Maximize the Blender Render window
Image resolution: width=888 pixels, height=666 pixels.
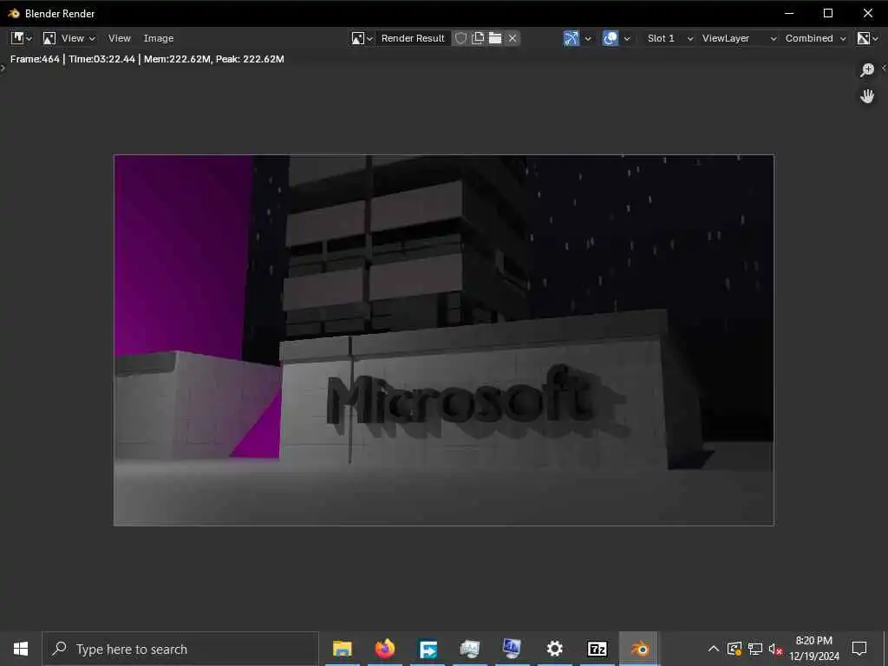(828, 13)
